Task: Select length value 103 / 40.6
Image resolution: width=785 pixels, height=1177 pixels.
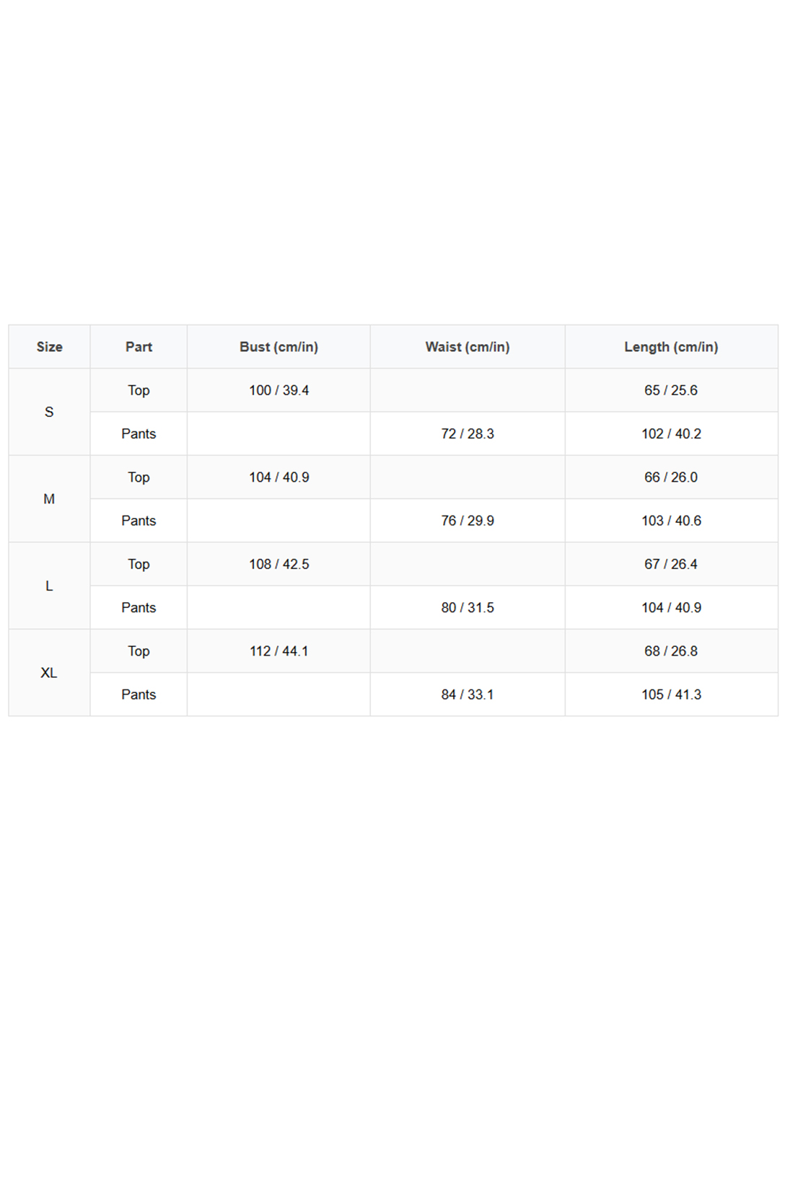Action: (671, 521)
